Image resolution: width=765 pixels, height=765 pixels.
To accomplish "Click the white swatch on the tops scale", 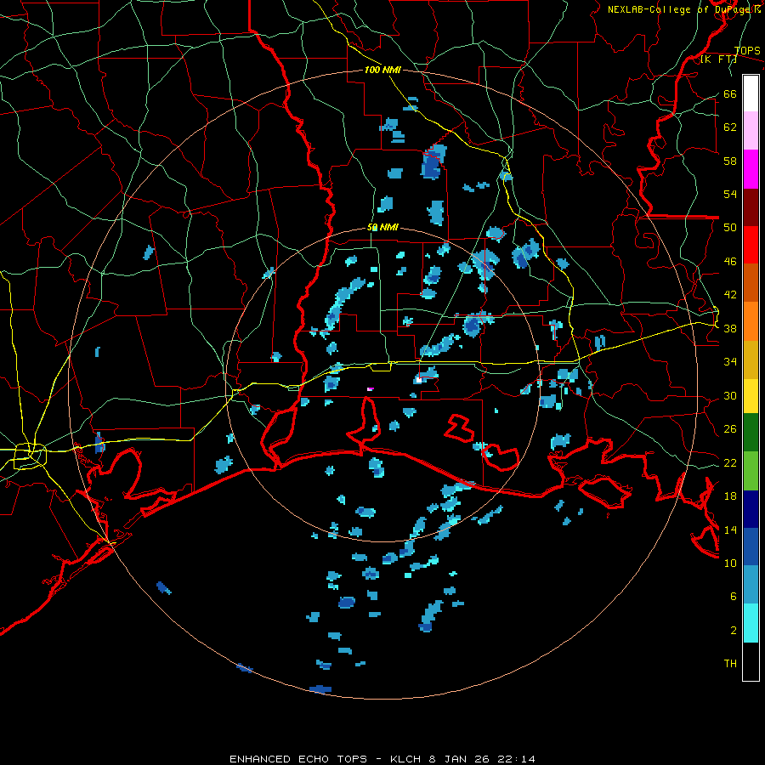I will (x=751, y=93).
